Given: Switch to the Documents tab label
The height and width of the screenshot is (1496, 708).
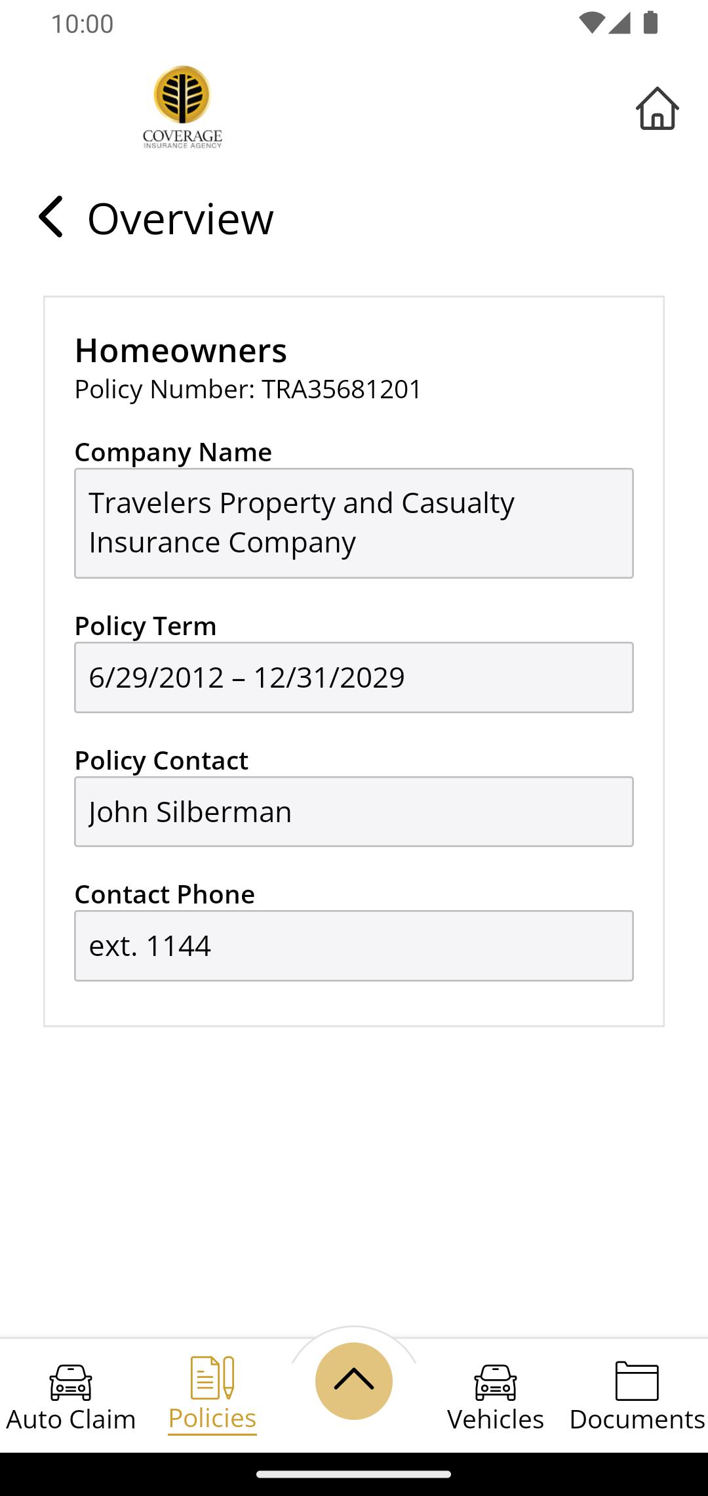Looking at the screenshot, I should [637, 1419].
